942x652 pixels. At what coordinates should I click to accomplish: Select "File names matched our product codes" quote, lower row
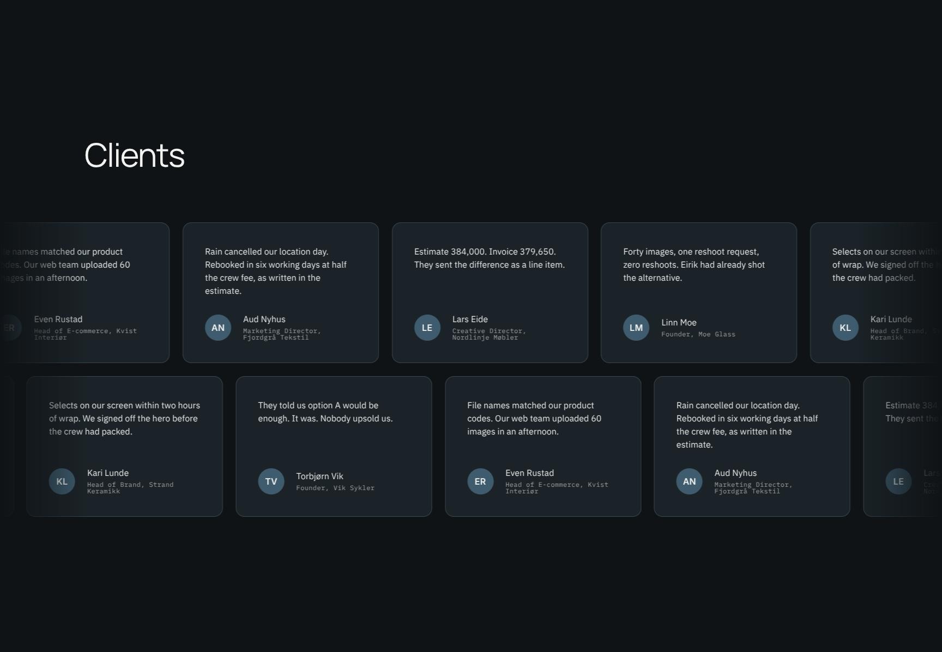click(x=534, y=418)
